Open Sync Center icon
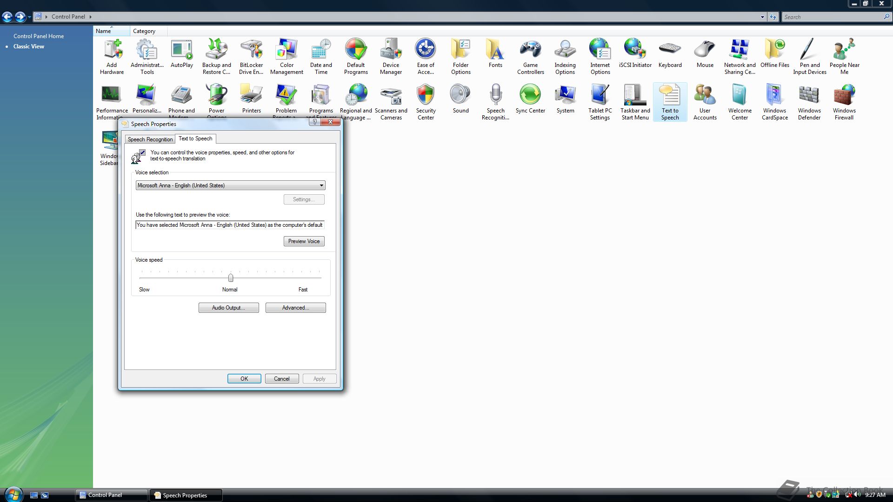This screenshot has height=502, width=893. coord(530,99)
